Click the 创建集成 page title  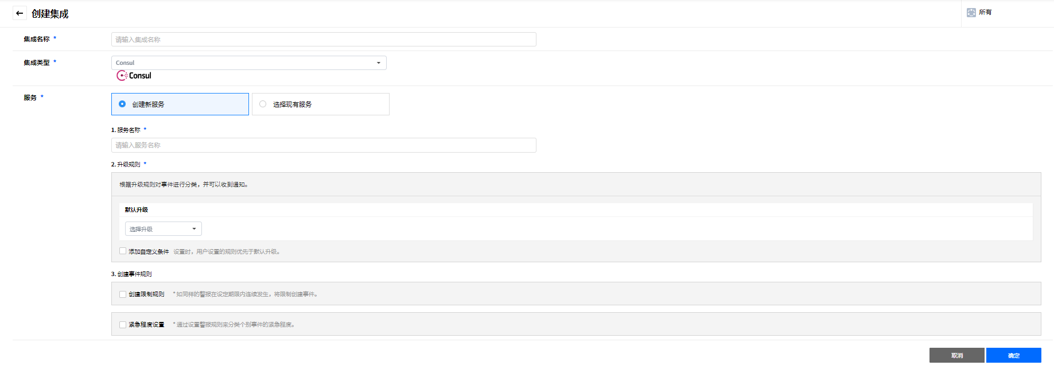(x=50, y=14)
